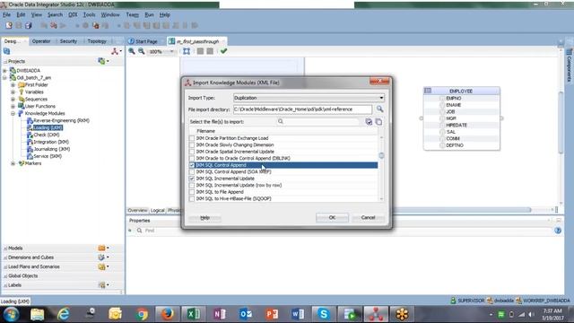Open the Import Type dropdown
The image size is (574, 323).
click(x=381, y=98)
